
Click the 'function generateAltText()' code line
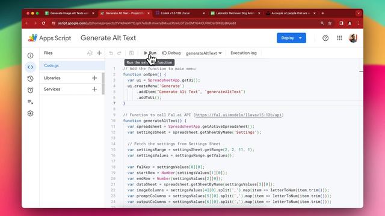155,121
